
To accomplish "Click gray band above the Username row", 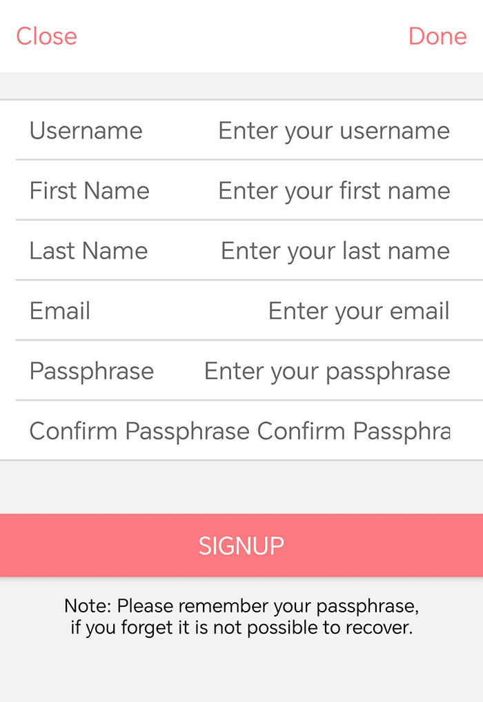I will point(241,86).
